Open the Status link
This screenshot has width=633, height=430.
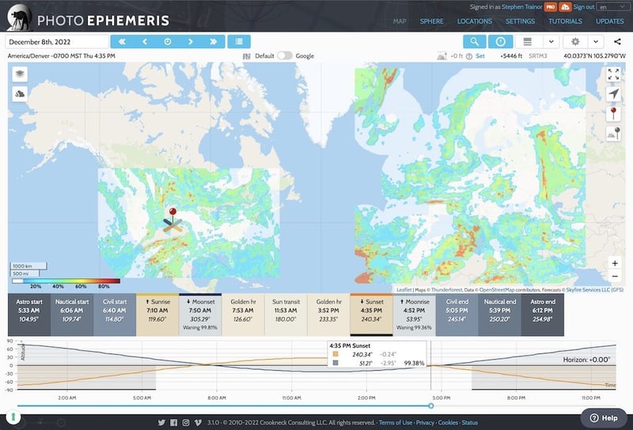(x=469, y=422)
